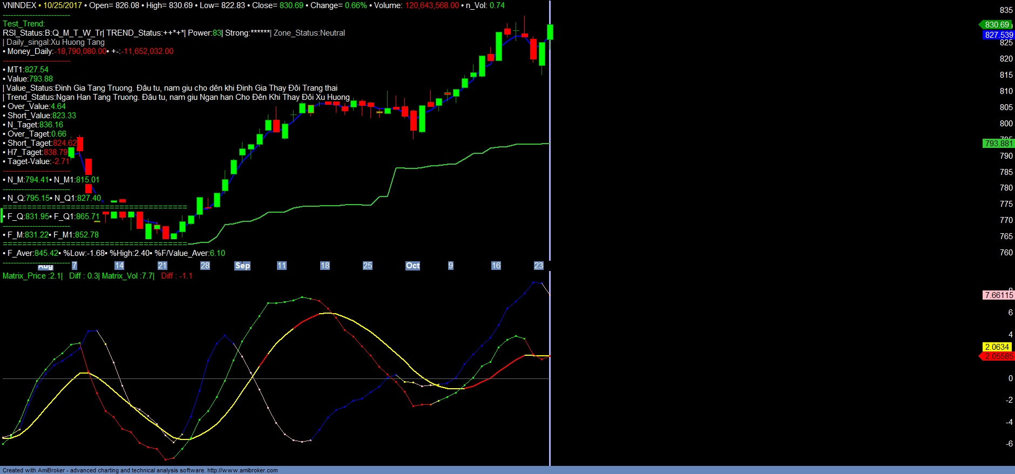This screenshot has height=474, width=1015.
Task: Open the amibroker.com link in footer
Action: point(242,470)
